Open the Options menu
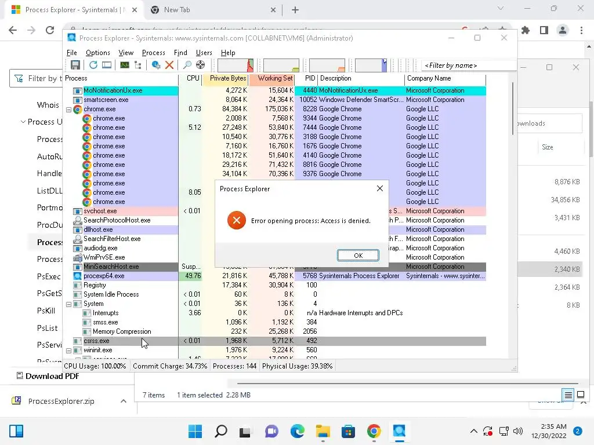The image size is (594, 445). point(97,53)
